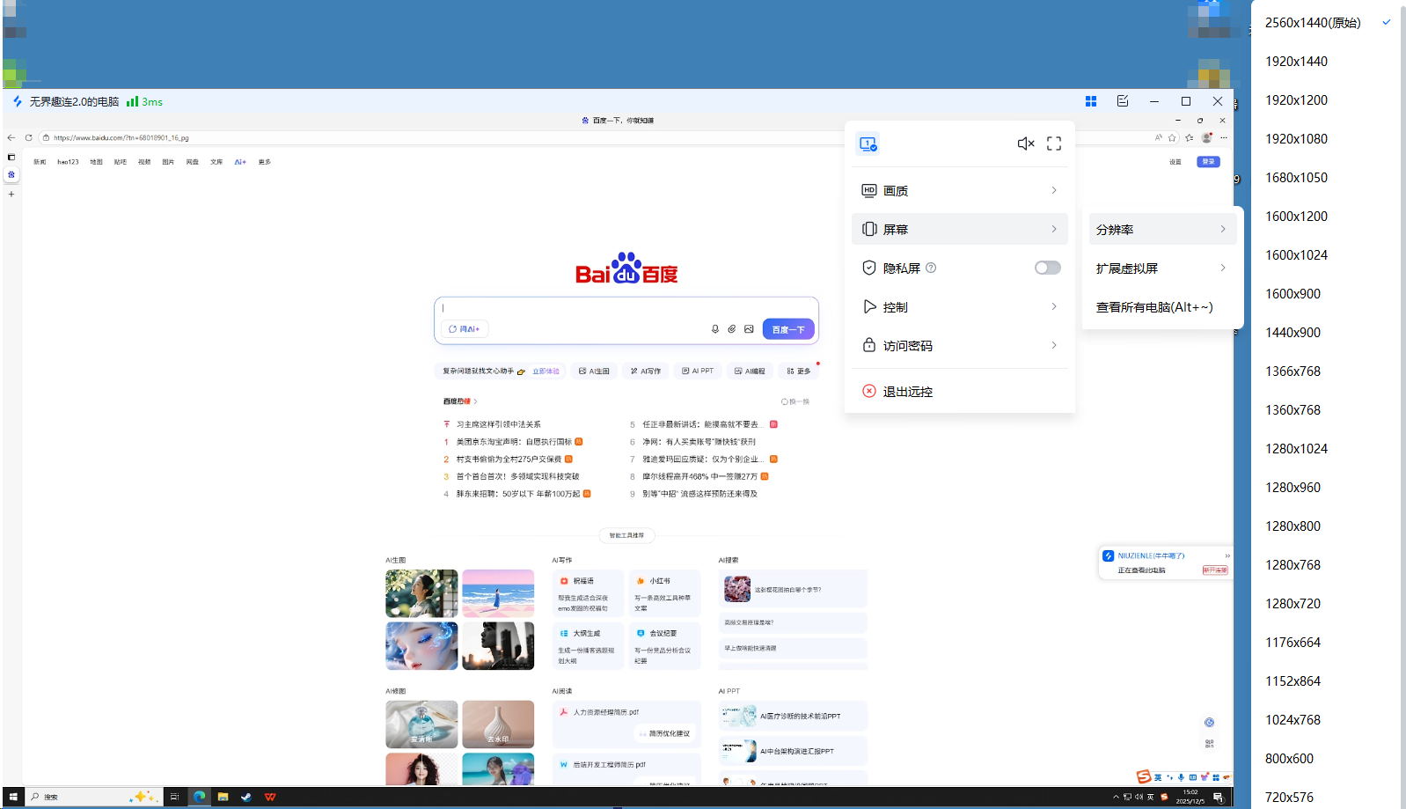Click the image search icon in search box
Viewport: 1406px width, 809px height.
(749, 329)
